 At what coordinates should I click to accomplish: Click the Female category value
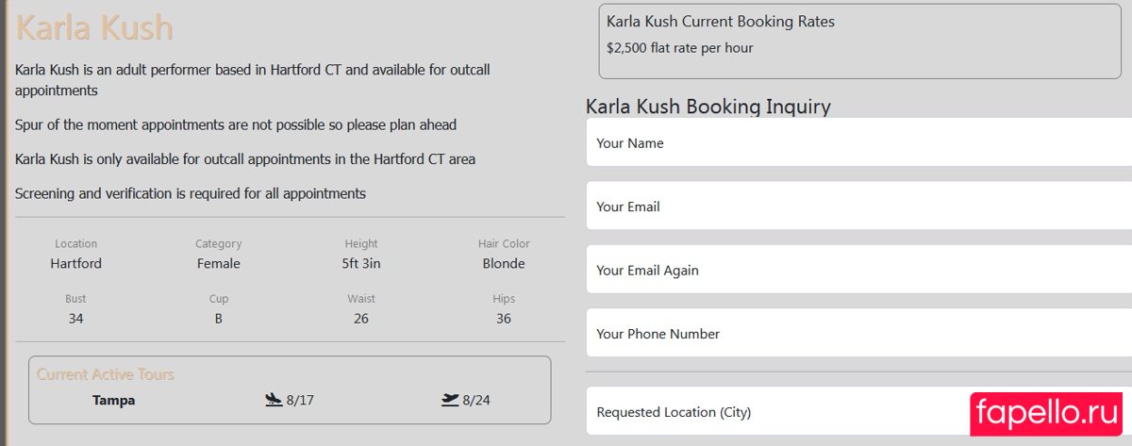[x=218, y=264]
